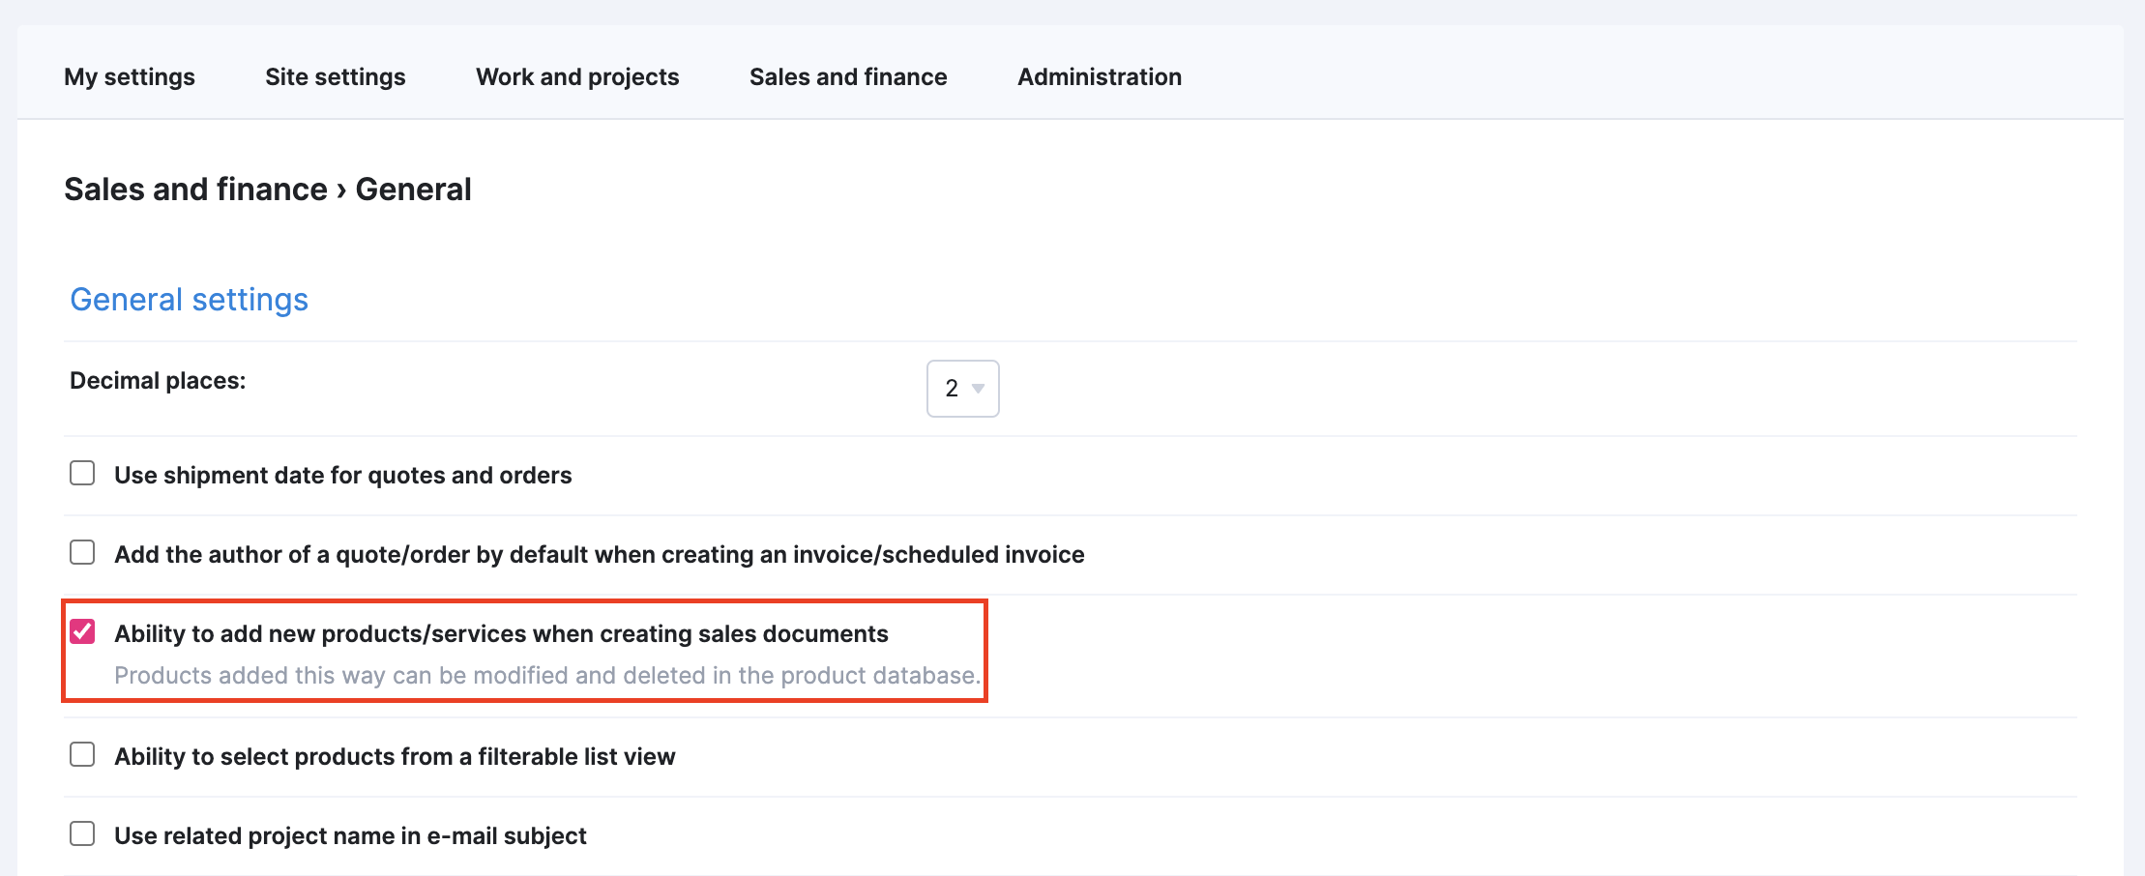Click label 'Use related project name in e-mail subject'
Viewport: 2145px width, 876px height.
350,836
